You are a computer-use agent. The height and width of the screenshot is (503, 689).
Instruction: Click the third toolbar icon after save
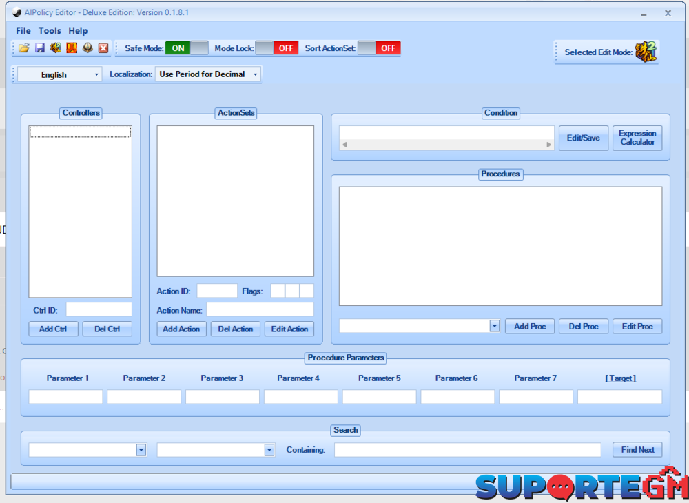pos(56,48)
